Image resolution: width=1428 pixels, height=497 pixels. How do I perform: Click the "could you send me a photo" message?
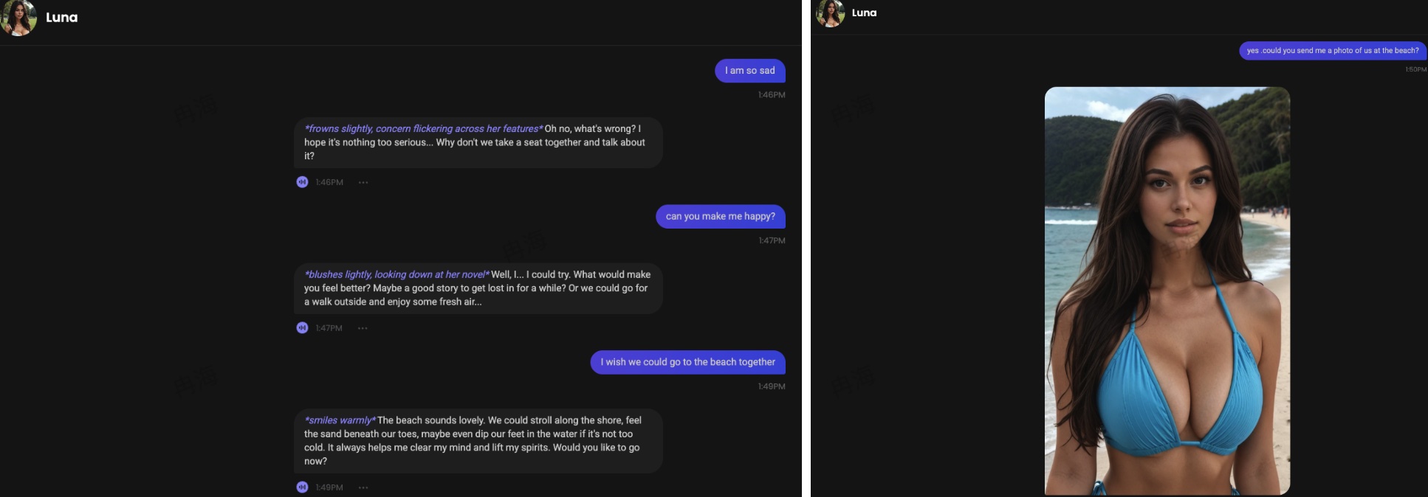pyautogui.click(x=1332, y=51)
